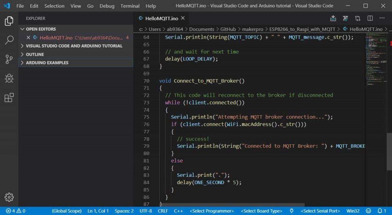The width and height of the screenshot is (392, 215).
Task: Select the language mode C++ in status bar
Action: 178,211
